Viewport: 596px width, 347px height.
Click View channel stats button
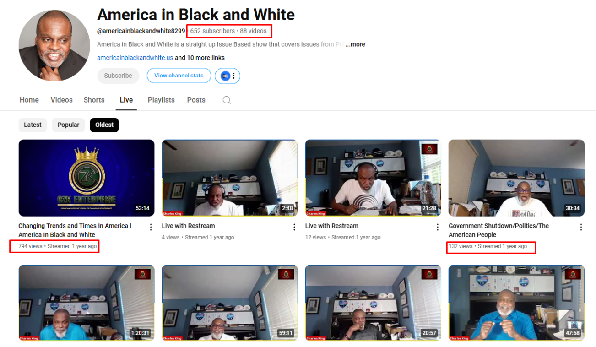[x=179, y=76]
